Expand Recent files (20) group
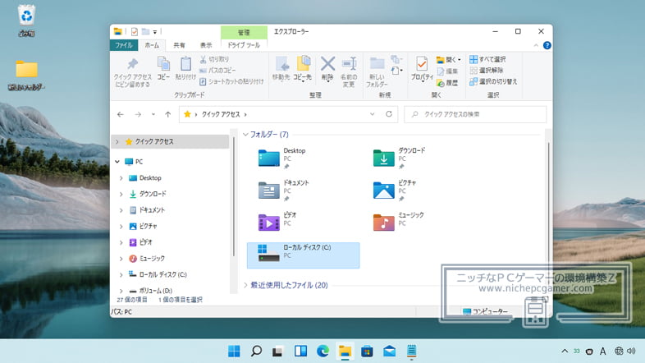 point(245,285)
